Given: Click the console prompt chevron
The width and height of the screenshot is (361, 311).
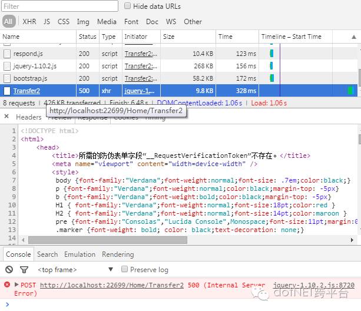Looking at the screenshot, I should pyautogui.click(x=8, y=305).
